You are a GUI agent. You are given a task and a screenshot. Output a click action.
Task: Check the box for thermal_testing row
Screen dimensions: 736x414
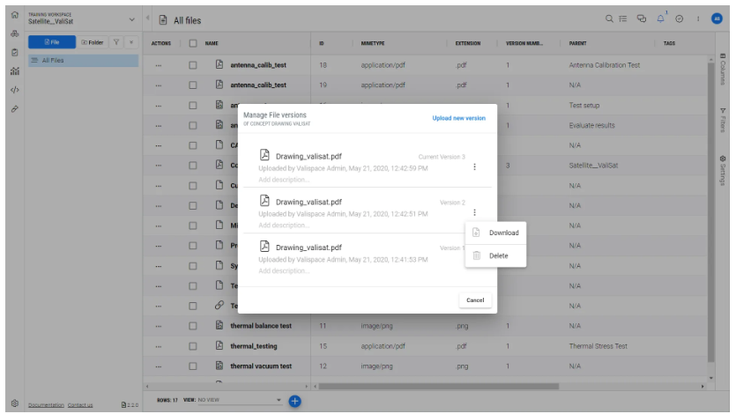(193, 346)
